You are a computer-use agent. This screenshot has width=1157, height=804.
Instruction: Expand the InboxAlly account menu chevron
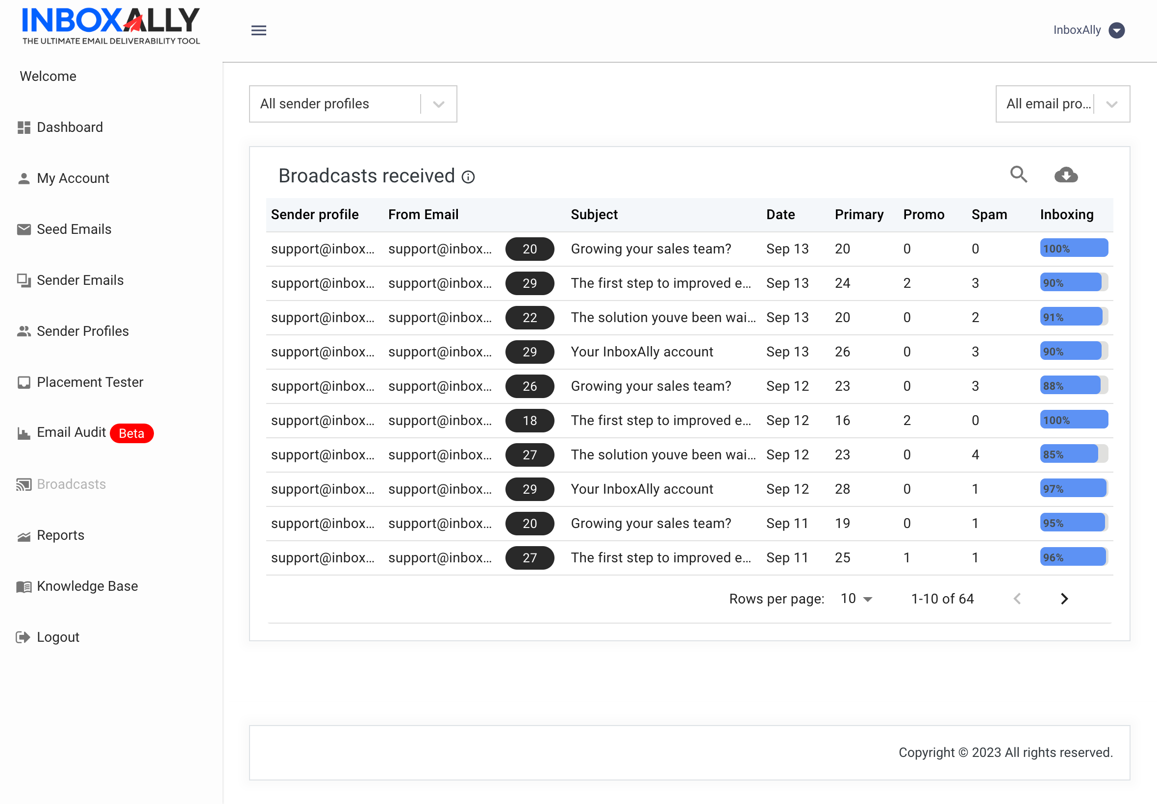click(1117, 30)
